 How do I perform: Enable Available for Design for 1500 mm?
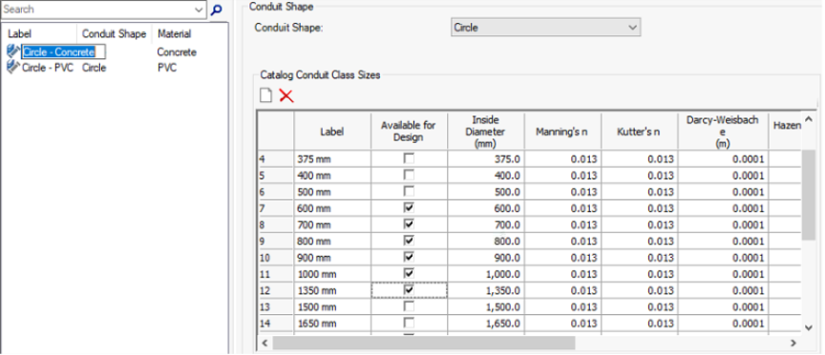tap(409, 306)
